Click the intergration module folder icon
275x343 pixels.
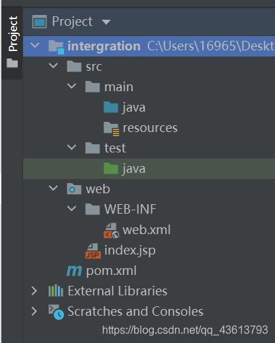point(56,47)
